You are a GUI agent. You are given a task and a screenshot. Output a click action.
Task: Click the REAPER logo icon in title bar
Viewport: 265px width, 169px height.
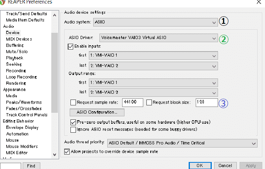pyautogui.click(x=2, y=2)
